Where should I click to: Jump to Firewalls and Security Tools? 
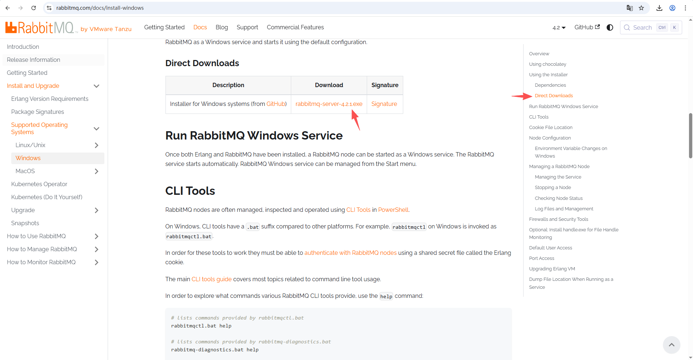[559, 219]
